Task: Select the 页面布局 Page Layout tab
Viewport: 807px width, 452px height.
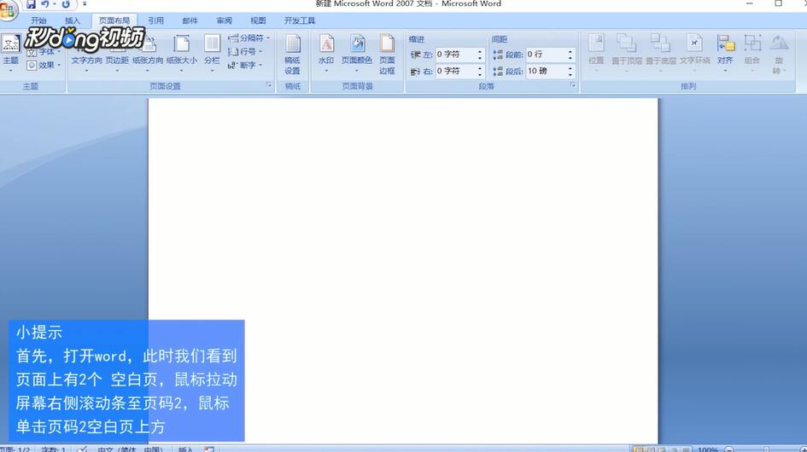Action: point(114,20)
